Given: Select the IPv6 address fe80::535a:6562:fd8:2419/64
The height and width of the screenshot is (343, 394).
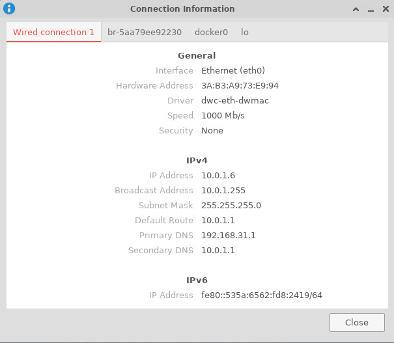Looking at the screenshot, I should [x=262, y=295].
